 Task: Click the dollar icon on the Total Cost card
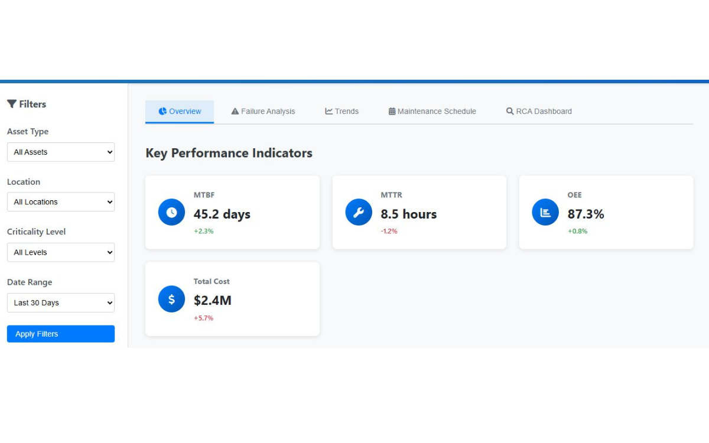point(171,299)
